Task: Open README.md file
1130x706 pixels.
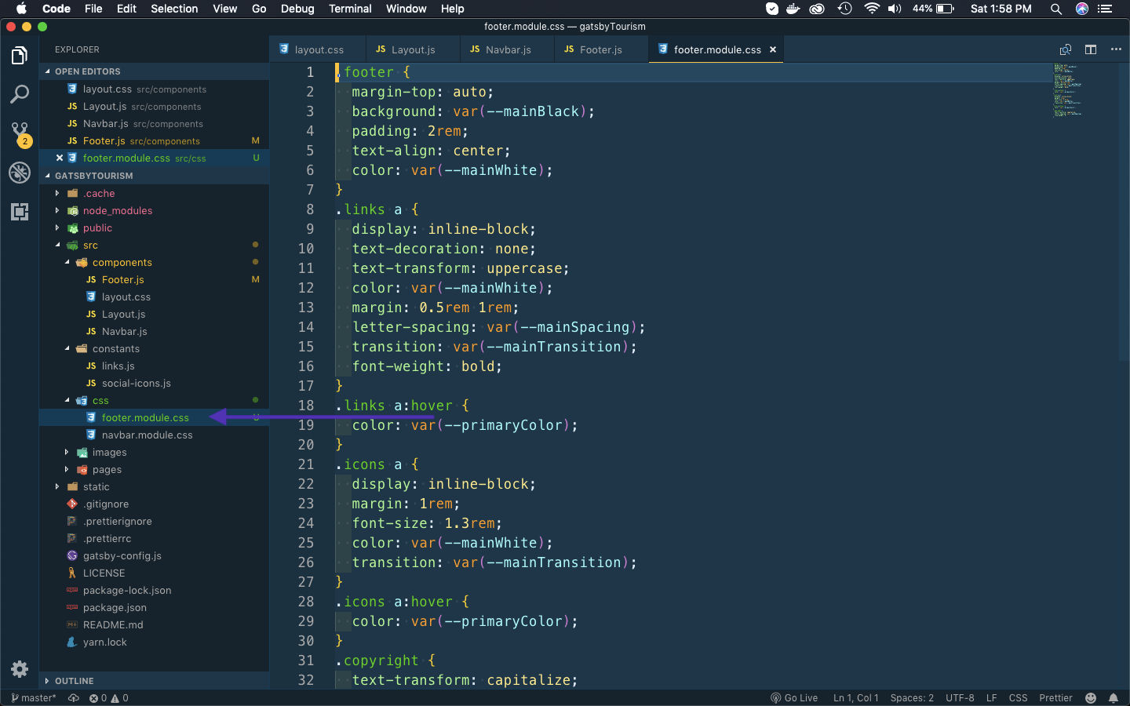Action: [x=154, y=624]
